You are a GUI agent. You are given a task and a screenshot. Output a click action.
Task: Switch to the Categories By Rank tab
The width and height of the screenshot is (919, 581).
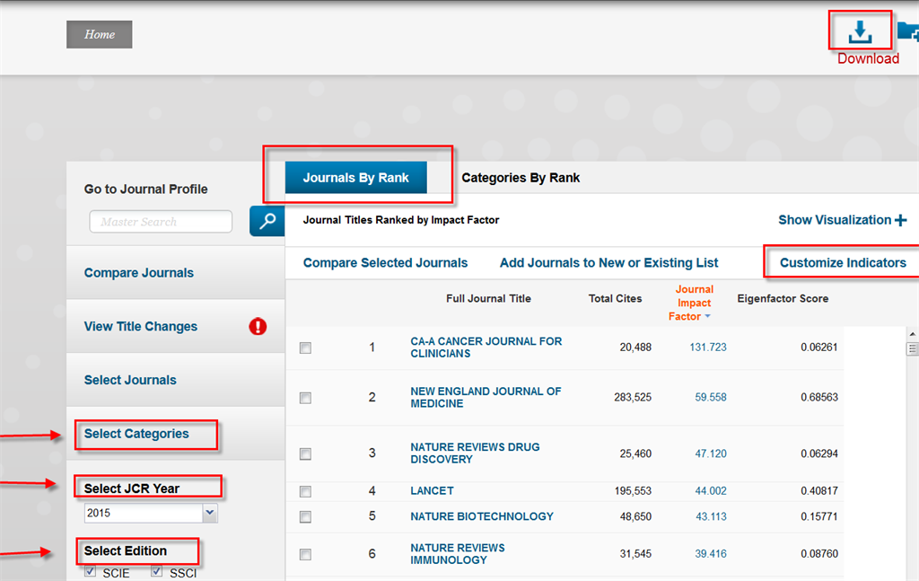pos(521,178)
